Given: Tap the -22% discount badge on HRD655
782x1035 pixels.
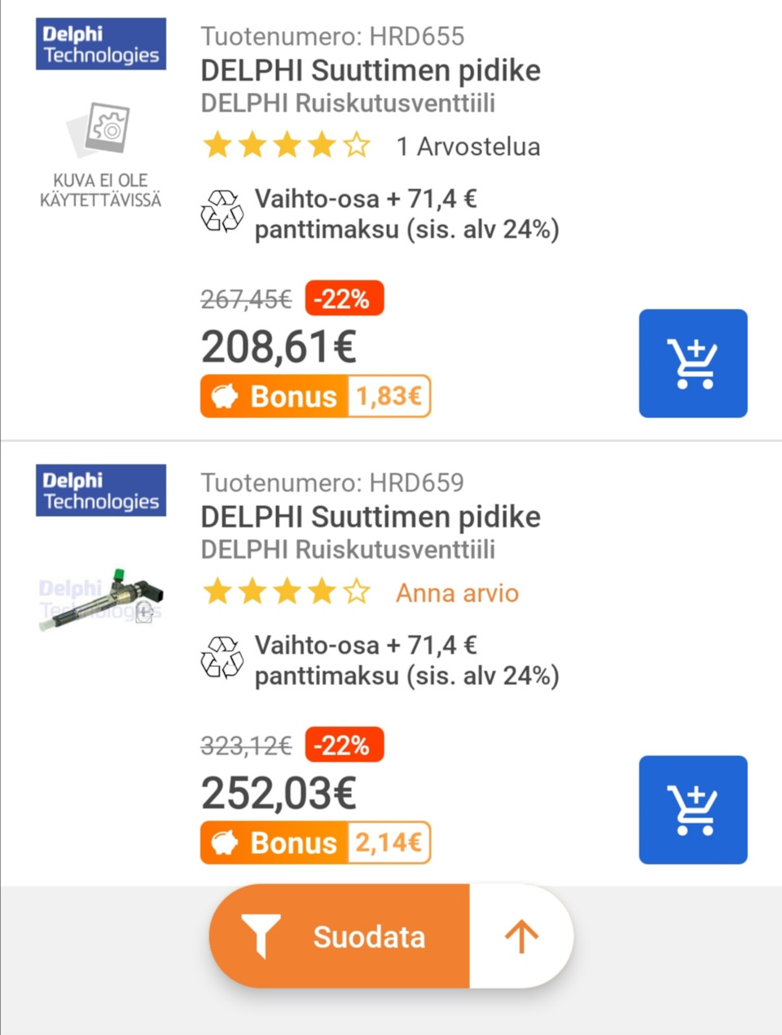Looking at the screenshot, I should click(344, 299).
